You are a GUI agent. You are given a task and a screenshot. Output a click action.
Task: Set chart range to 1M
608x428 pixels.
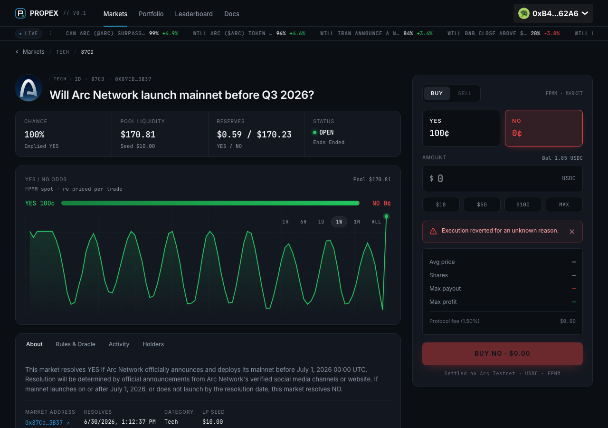pos(357,222)
